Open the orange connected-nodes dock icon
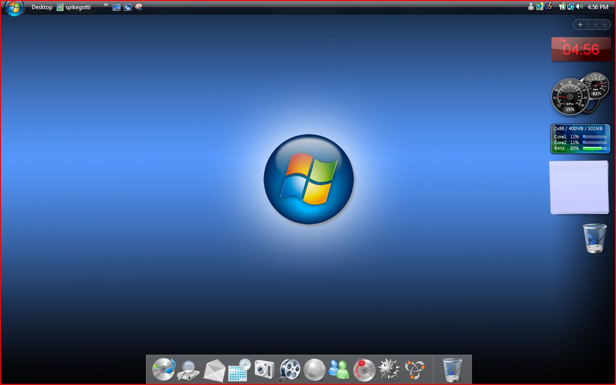 pos(415,370)
